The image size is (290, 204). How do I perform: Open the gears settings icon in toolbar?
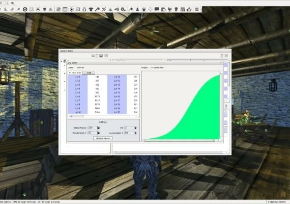click(123, 9)
